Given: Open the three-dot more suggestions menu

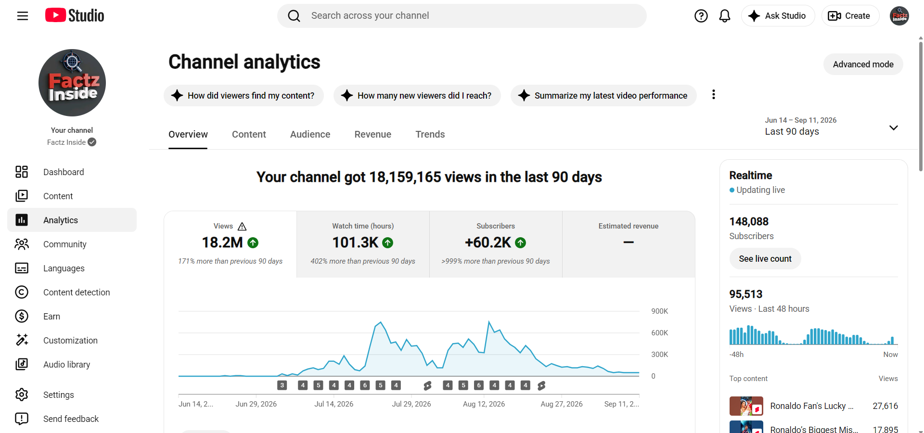Looking at the screenshot, I should tap(714, 95).
